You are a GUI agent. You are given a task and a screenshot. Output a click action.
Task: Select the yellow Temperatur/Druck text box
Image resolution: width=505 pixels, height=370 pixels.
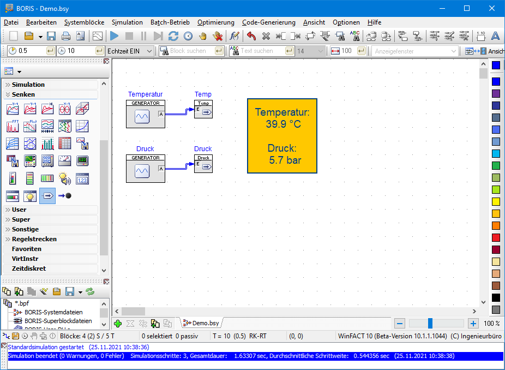coord(282,136)
